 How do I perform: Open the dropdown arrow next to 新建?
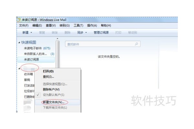31,33
